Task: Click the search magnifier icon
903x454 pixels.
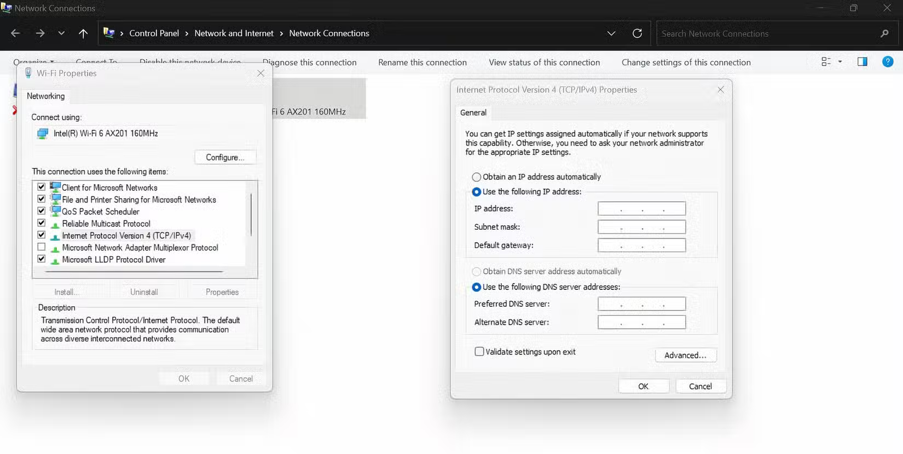Action: [884, 33]
